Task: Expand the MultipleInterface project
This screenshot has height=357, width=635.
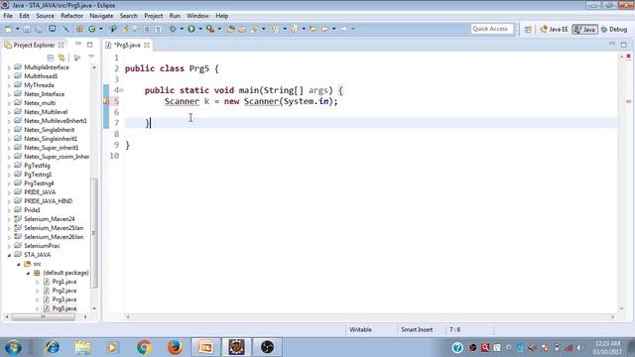Action: click(9, 67)
